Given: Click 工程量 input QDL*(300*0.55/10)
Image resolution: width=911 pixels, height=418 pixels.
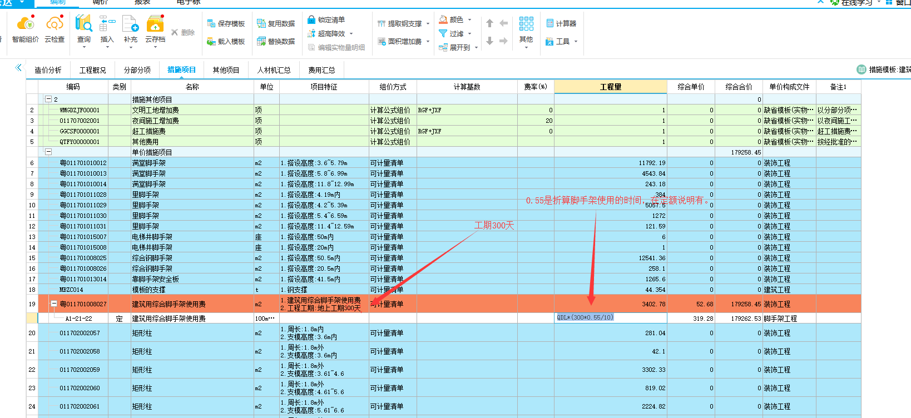Looking at the screenshot, I should pyautogui.click(x=610, y=317).
